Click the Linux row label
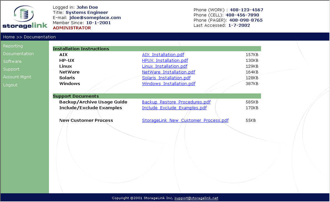Screen dimensions: 330x202 tap(65, 66)
